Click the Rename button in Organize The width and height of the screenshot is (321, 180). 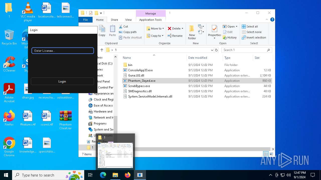[x=175, y=36]
